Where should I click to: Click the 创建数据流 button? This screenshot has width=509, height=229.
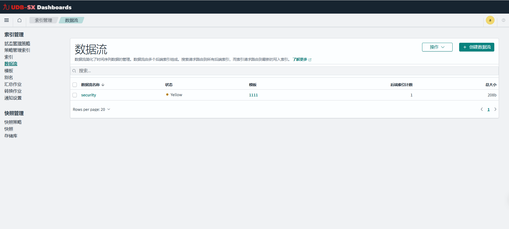click(x=476, y=47)
